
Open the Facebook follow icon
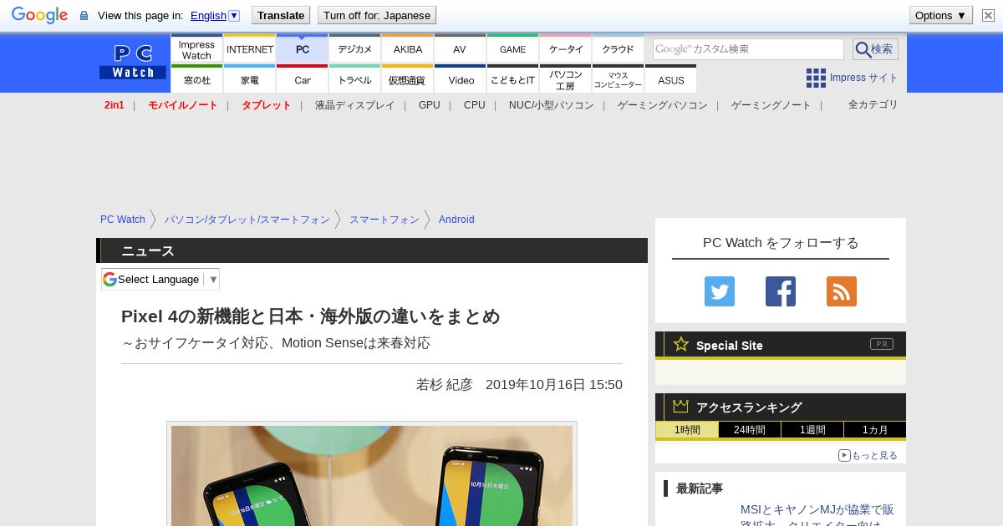pyautogui.click(x=781, y=291)
